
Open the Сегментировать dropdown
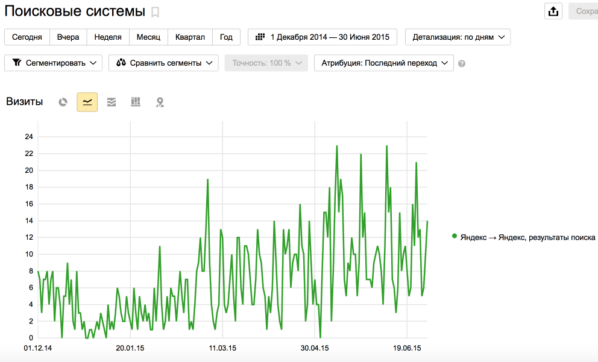pos(53,63)
